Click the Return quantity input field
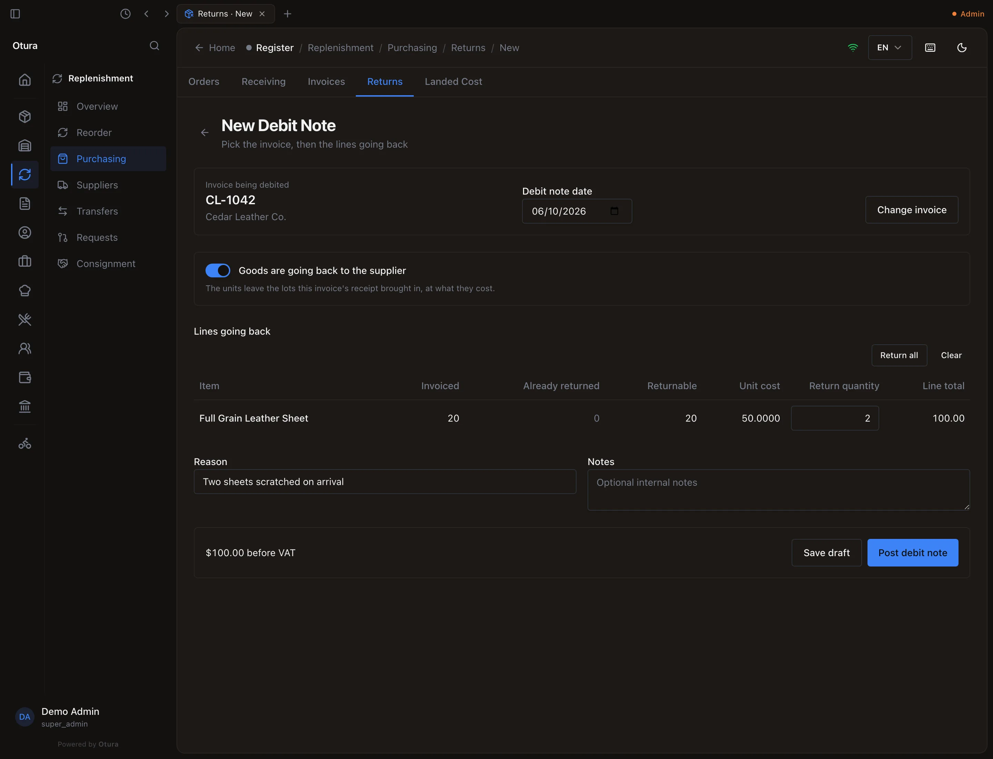Screen dimensions: 993x759 click(835, 418)
